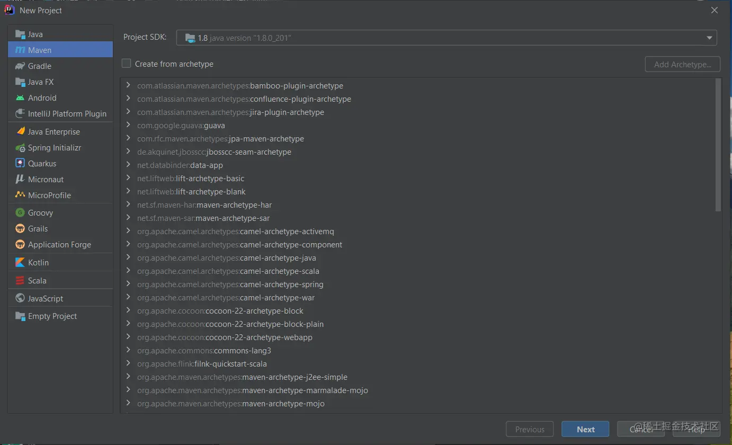Click the Help button

click(697, 429)
